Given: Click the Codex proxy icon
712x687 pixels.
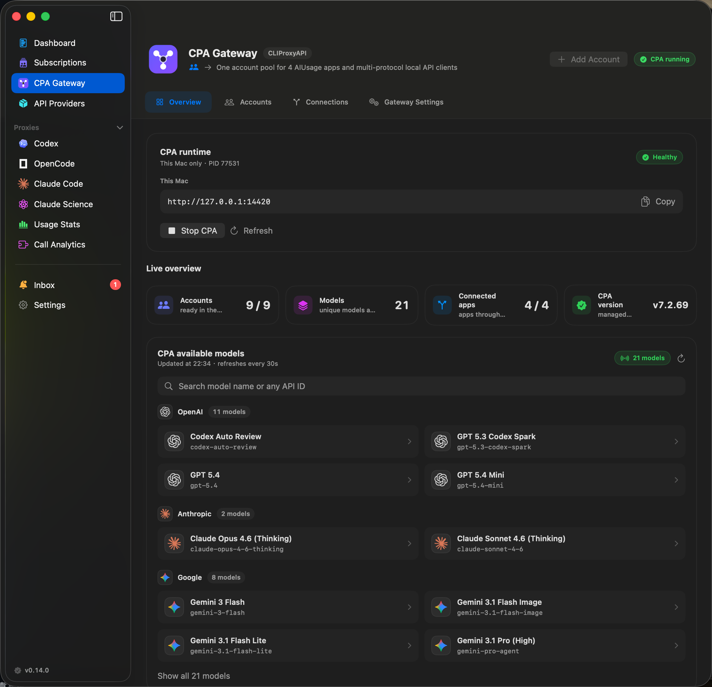Looking at the screenshot, I should pyautogui.click(x=23, y=144).
